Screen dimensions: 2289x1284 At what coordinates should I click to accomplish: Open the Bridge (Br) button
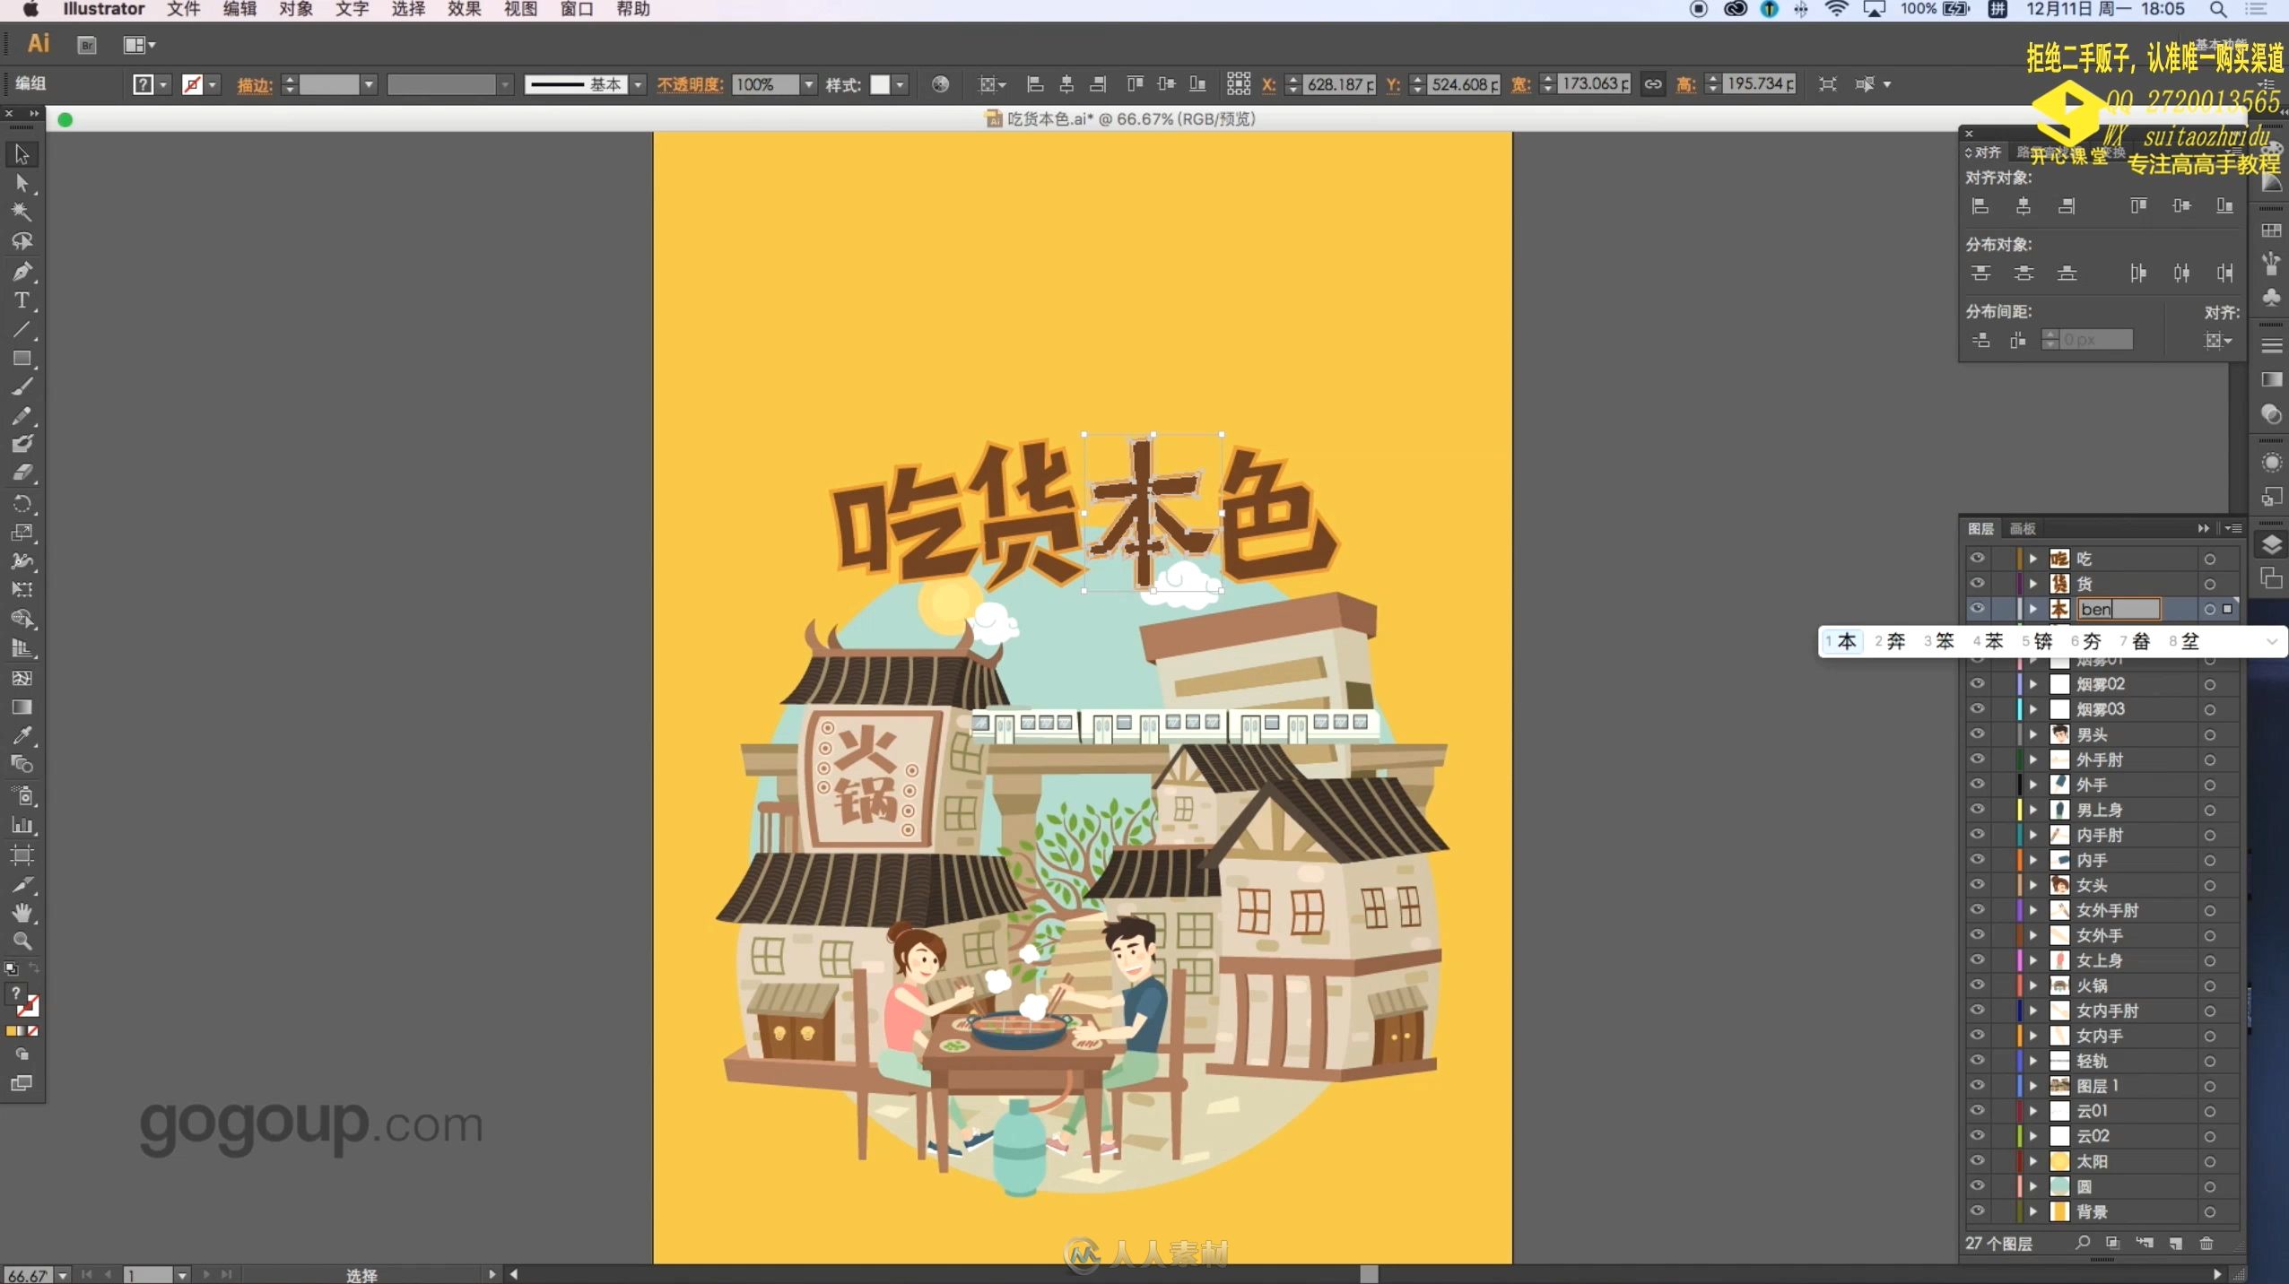[x=87, y=45]
